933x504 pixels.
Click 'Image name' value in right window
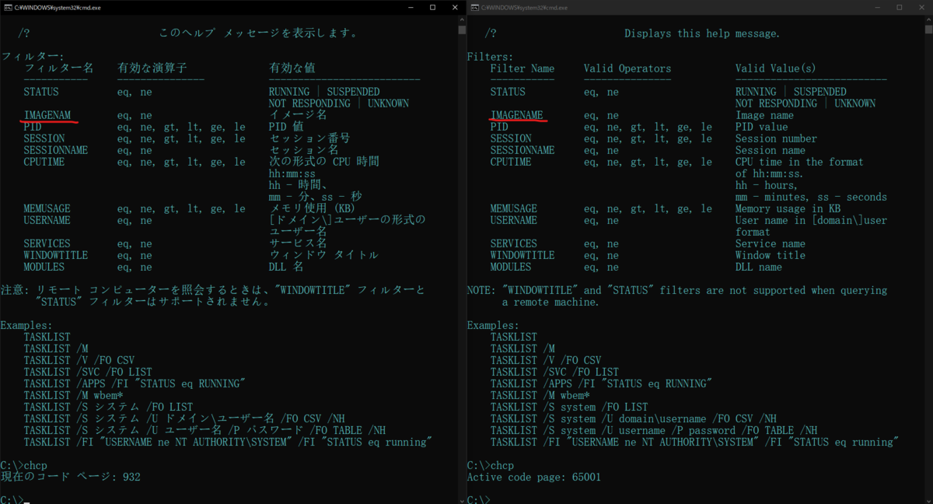click(764, 115)
